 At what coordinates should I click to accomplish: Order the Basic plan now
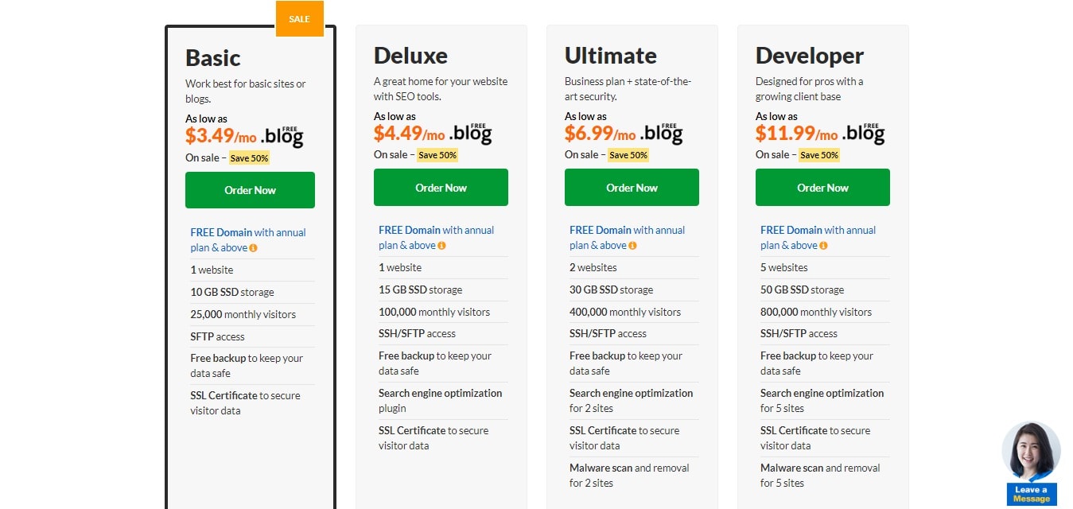point(250,190)
